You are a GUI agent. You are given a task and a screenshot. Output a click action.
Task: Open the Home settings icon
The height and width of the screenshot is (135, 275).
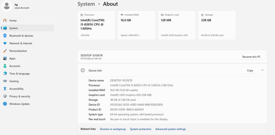coord(5,21)
